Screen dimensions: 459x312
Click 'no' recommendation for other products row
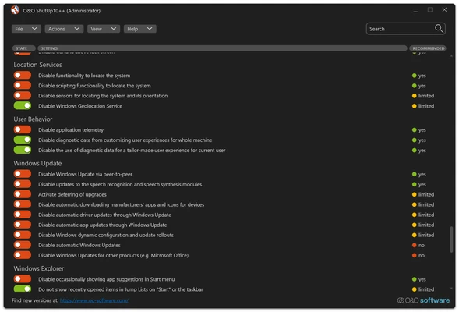(422, 256)
